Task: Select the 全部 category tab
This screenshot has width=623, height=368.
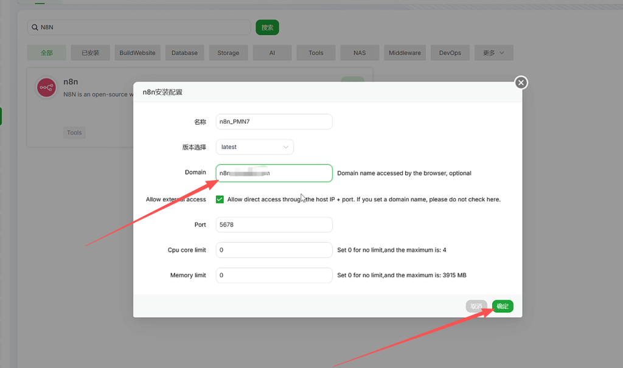Action: click(x=47, y=53)
